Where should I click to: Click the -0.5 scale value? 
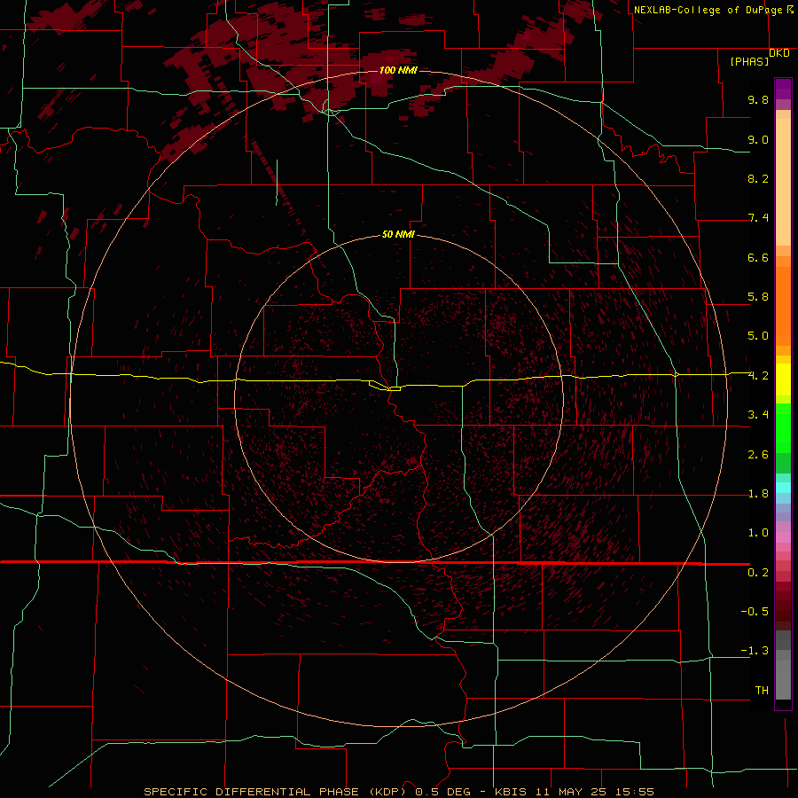755,612
